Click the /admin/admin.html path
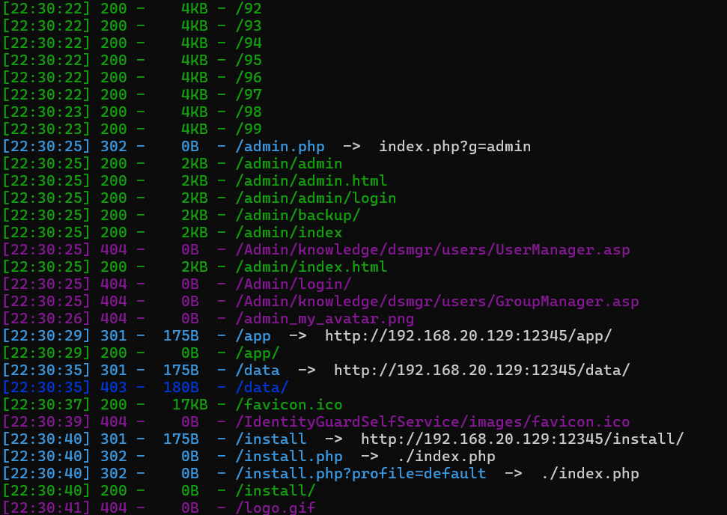The width and height of the screenshot is (727, 515). (x=311, y=181)
